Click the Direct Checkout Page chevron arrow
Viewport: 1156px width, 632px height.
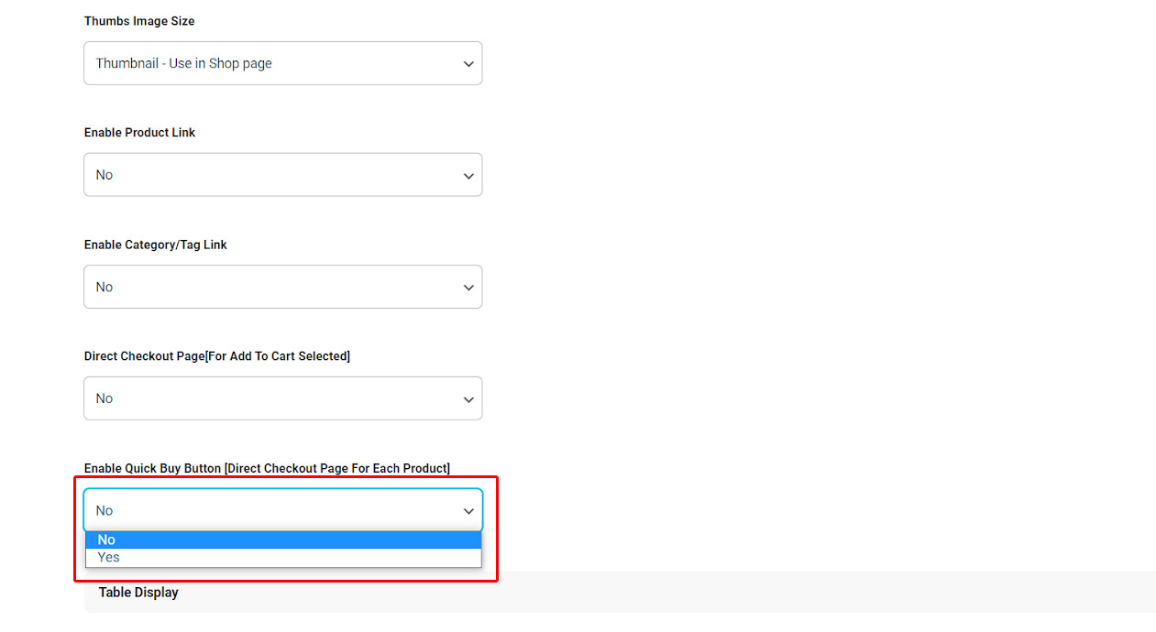pos(468,399)
